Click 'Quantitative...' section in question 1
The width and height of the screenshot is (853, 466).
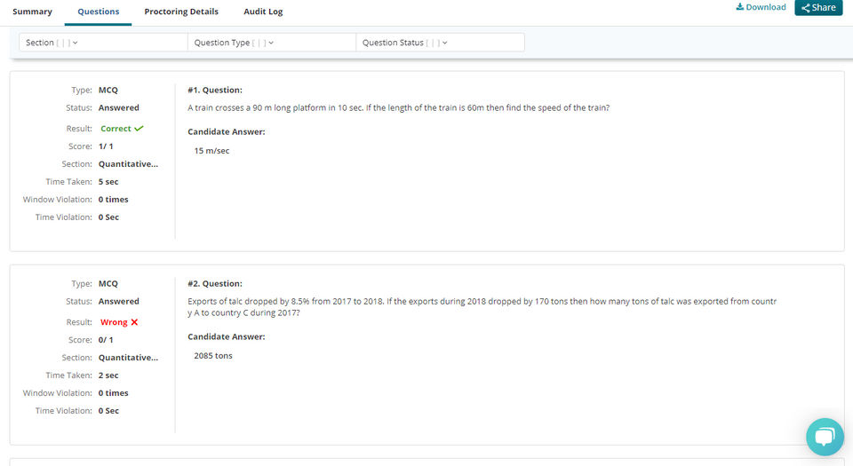(128, 164)
